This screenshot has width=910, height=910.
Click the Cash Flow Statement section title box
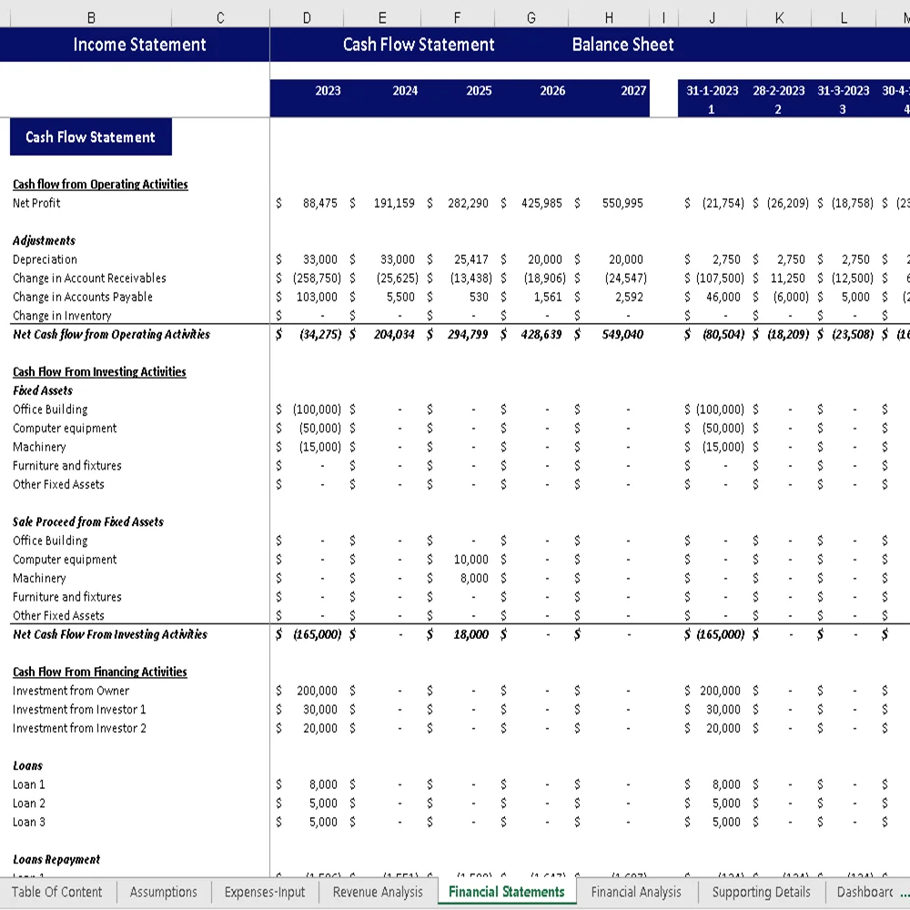(x=90, y=136)
